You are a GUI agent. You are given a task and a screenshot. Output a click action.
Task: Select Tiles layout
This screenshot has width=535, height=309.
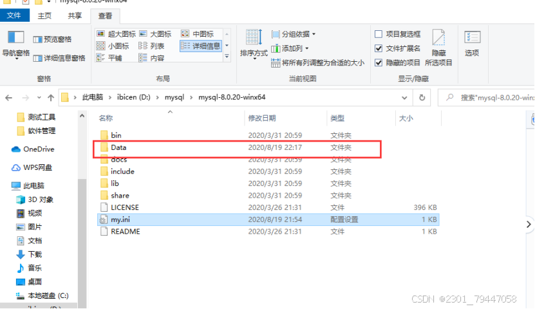coord(109,58)
